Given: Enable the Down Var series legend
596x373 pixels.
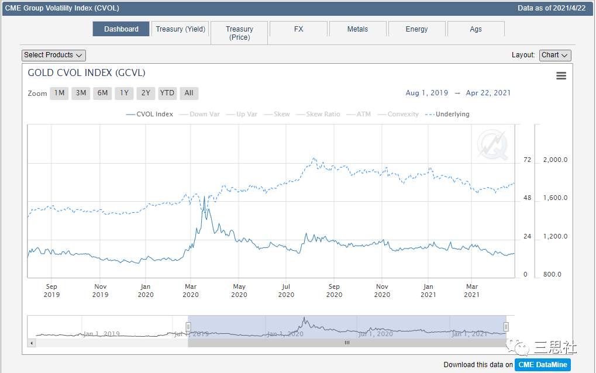Looking at the screenshot, I should coord(199,114).
